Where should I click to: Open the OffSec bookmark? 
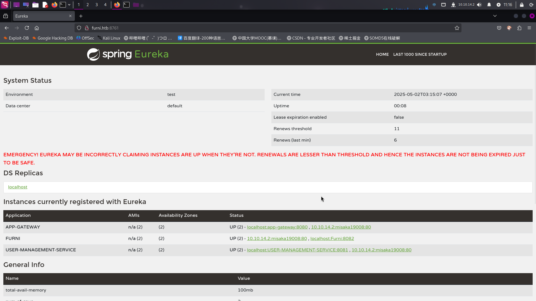[85, 38]
